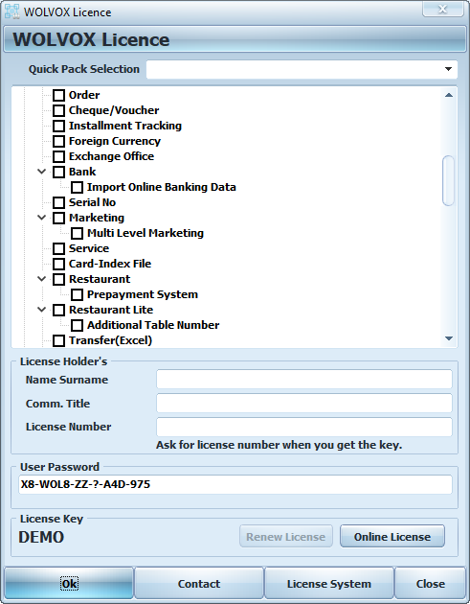Image resolution: width=470 pixels, height=604 pixels.
Task: Open the License System button
Action: 329,584
